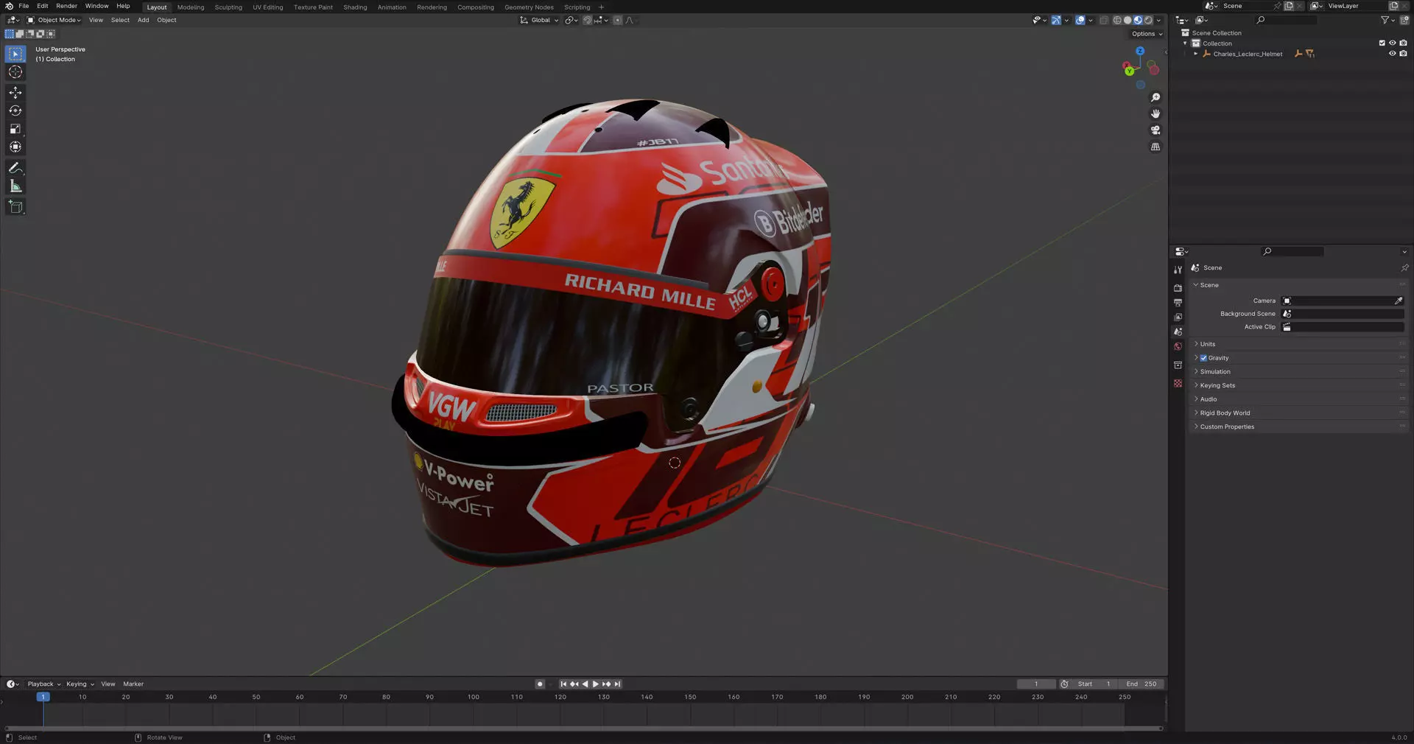Open the Texture properties tab
The image size is (1414, 744).
[1178, 384]
